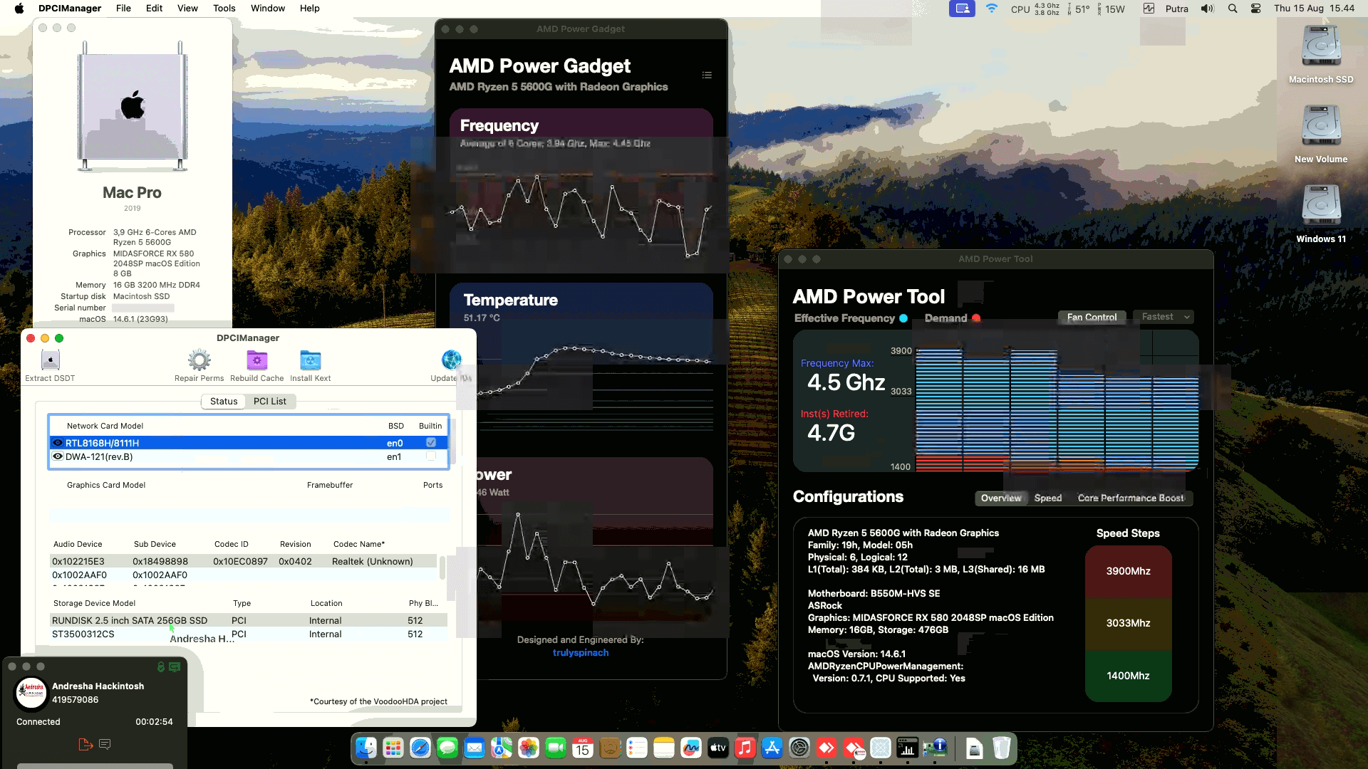Toggle Builtin checkbox for DWA-121(rev.B)
Image resolution: width=1368 pixels, height=769 pixels.
[431, 456]
